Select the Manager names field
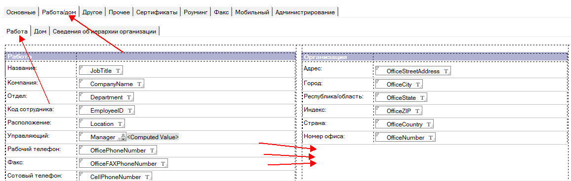571x181 pixels. [x=103, y=137]
